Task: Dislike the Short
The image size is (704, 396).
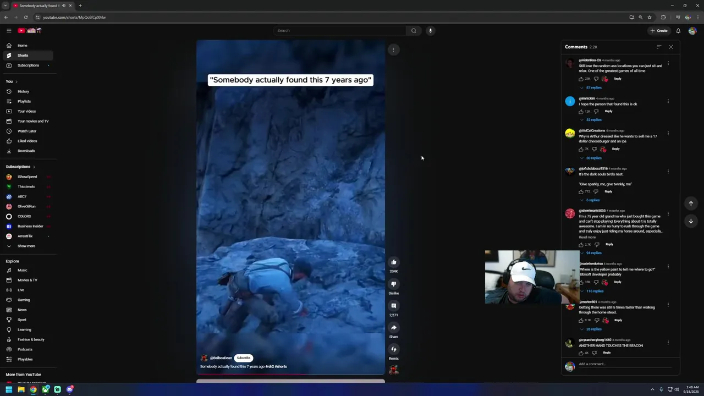Action: [394, 284]
